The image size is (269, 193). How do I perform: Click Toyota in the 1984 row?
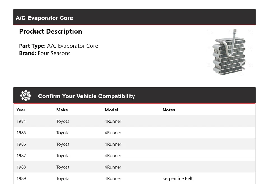(x=63, y=121)
